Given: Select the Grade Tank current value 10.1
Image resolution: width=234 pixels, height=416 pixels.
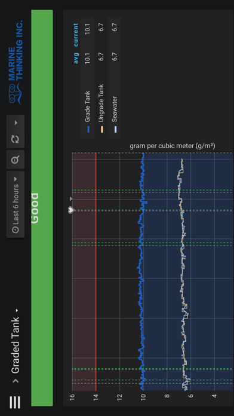Looking at the screenshot, I should tap(88, 29).
